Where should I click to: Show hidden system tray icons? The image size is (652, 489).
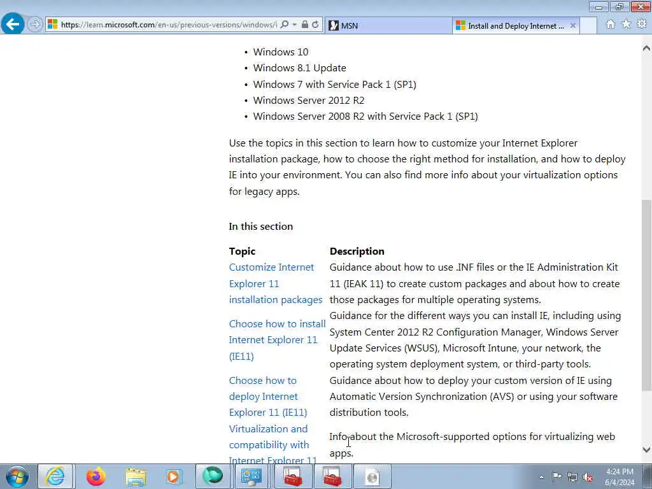pos(541,477)
